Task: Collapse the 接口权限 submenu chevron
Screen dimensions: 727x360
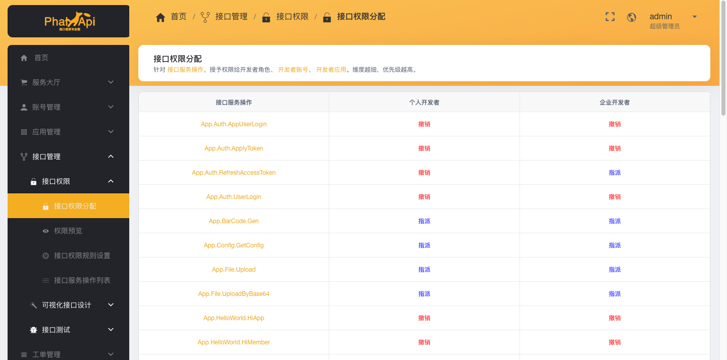Action: (111, 181)
